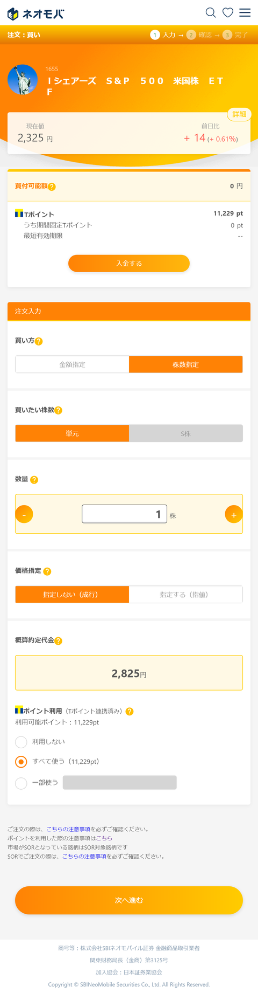Screen dimensions: 258x993
Task: Switch to 金額指定 tab
Action: (x=72, y=364)
